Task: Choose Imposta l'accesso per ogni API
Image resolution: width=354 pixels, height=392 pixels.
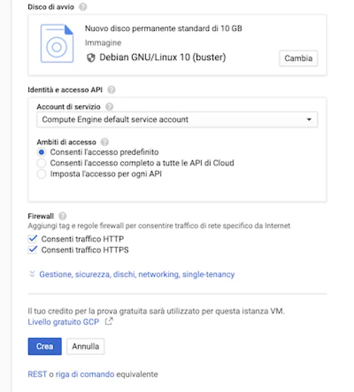Action: point(41,174)
